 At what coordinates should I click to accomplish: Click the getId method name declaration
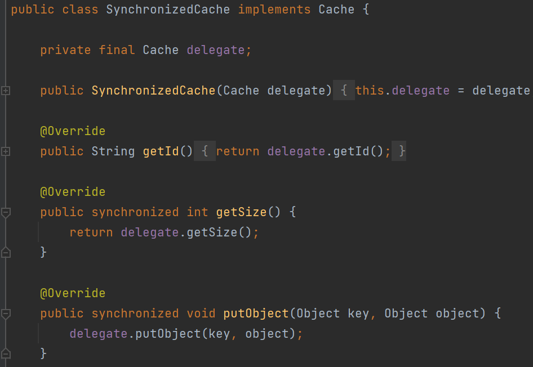tap(161, 151)
